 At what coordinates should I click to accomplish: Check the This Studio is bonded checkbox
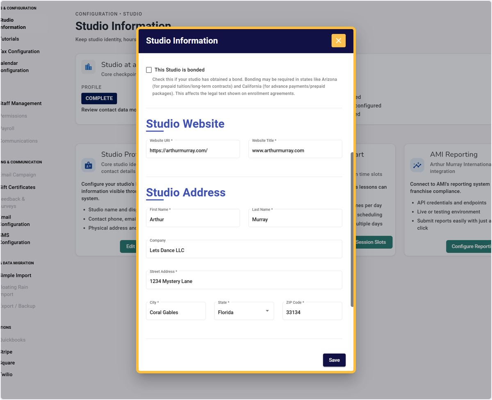point(149,70)
